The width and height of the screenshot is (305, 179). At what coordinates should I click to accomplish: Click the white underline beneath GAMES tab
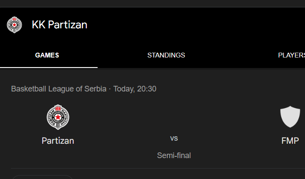click(x=49, y=68)
